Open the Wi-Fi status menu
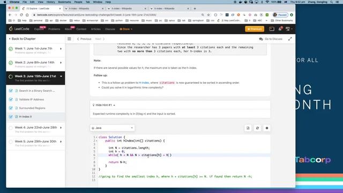343x193 pixels. [267, 2]
